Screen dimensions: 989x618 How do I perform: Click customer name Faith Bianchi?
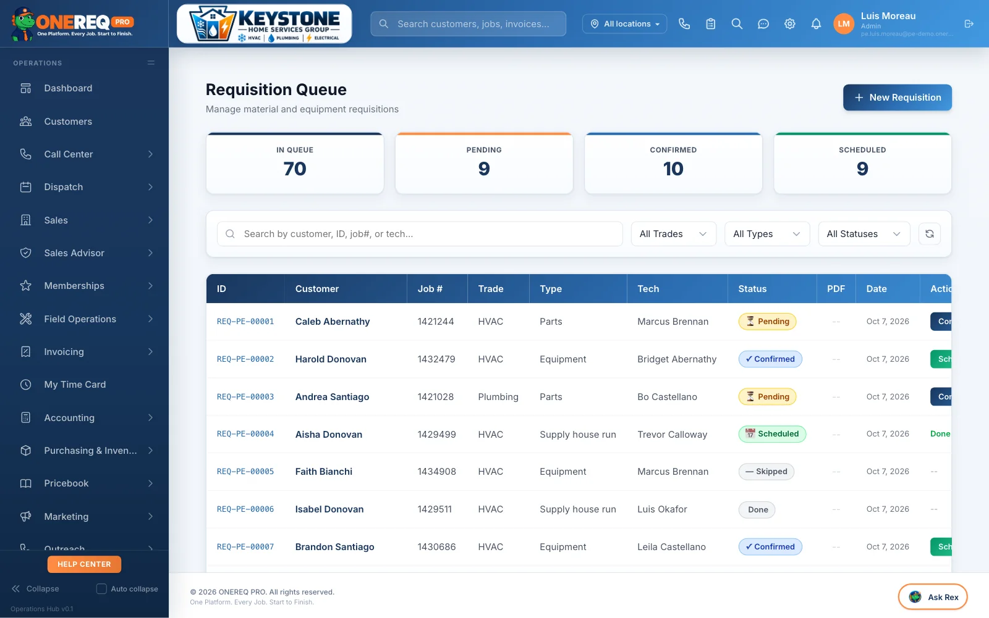[x=324, y=472]
